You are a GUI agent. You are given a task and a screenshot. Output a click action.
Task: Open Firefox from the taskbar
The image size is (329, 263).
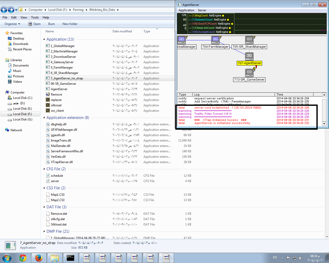(x=39, y=258)
